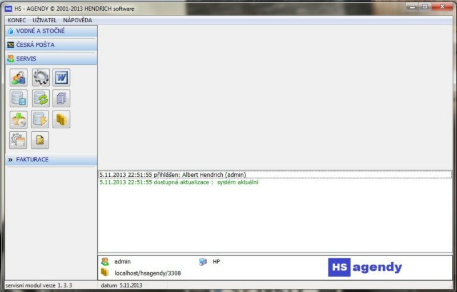Expand the VODNÉ A STOČNÉ section

(51, 31)
